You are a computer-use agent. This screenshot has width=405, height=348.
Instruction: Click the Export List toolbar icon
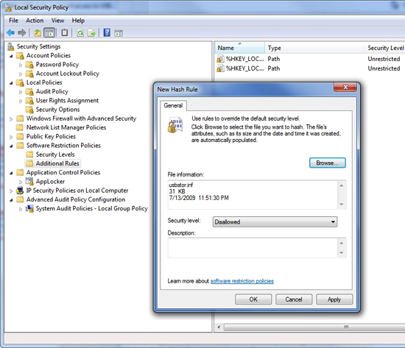pos(92,33)
